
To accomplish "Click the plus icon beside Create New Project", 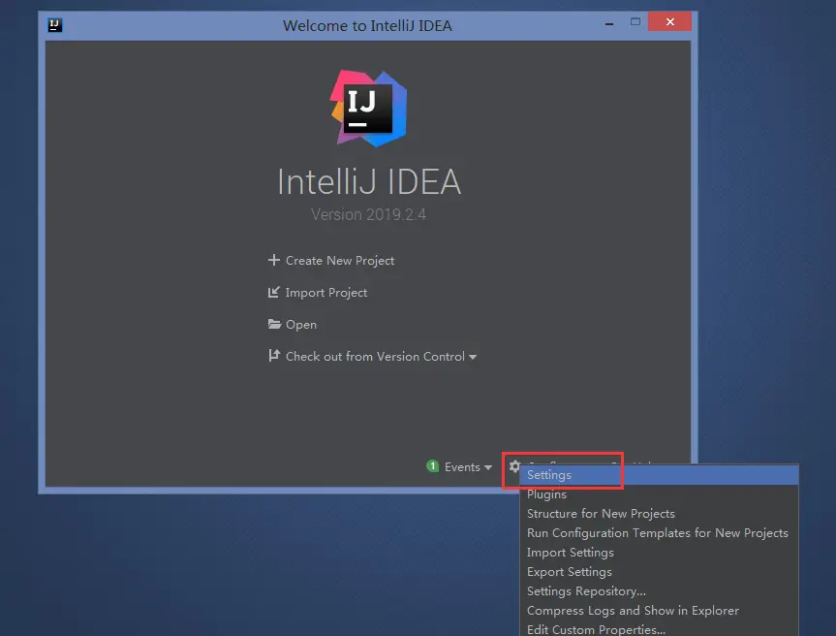I will click(273, 260).
